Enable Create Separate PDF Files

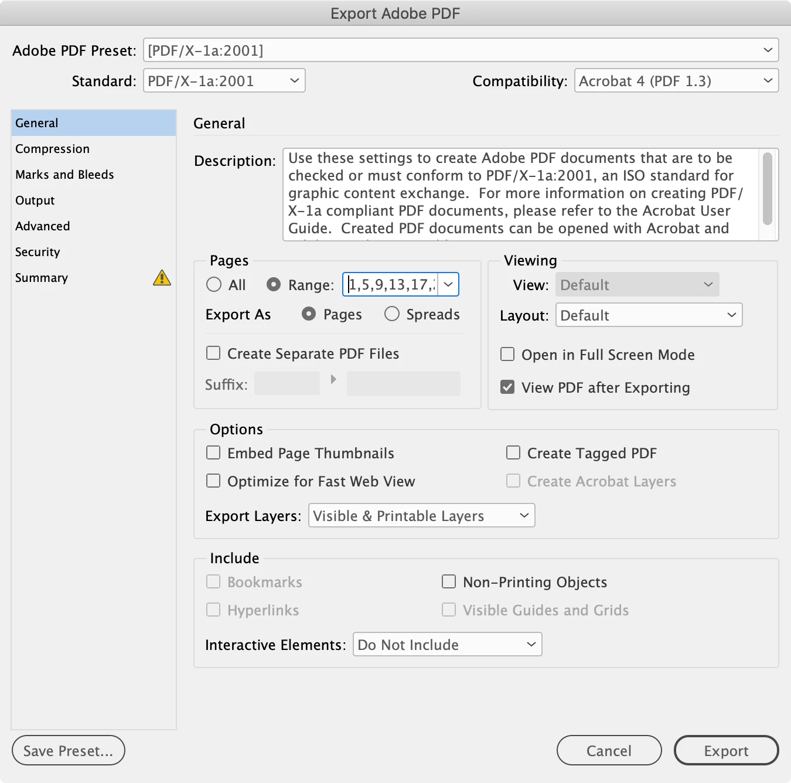pos(213,353)
